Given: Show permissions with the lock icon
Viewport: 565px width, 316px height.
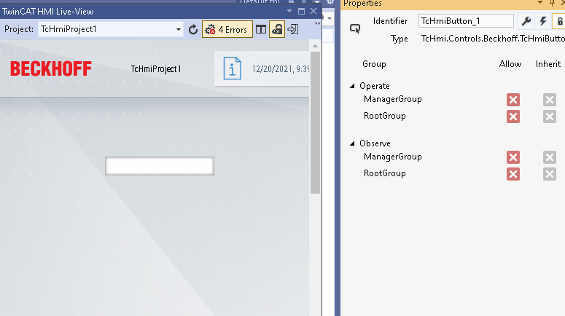Looking at the screenshot, I should [x=560, y=22].
